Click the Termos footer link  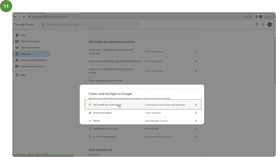(31, 154)
